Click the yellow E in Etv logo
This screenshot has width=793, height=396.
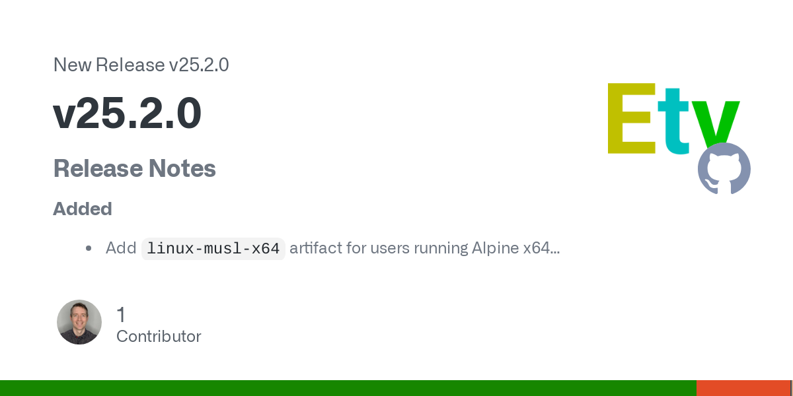click(x=631, y=119)
